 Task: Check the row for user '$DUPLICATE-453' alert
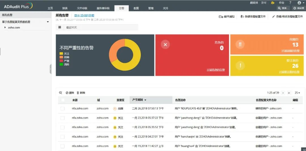[62, 108]
